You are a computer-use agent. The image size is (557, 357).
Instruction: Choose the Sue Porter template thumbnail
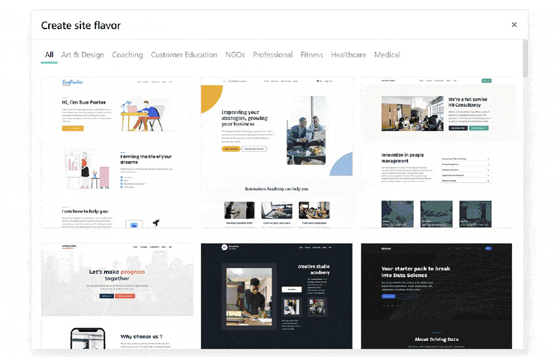tap(117, 153)
